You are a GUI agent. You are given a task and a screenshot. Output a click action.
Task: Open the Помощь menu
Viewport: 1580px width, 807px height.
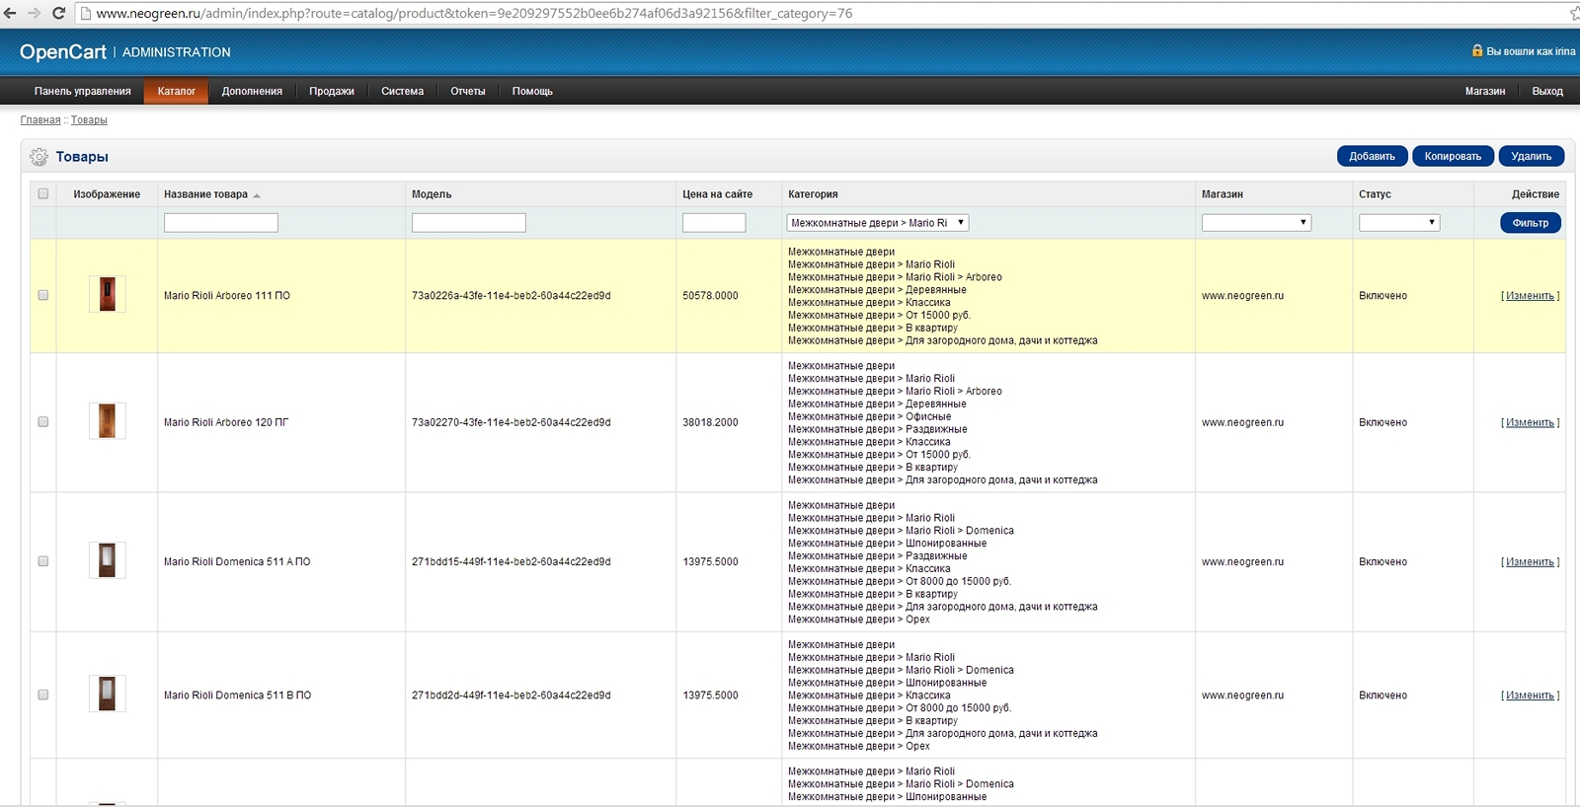pyautogui.click(x=532, y=91)
